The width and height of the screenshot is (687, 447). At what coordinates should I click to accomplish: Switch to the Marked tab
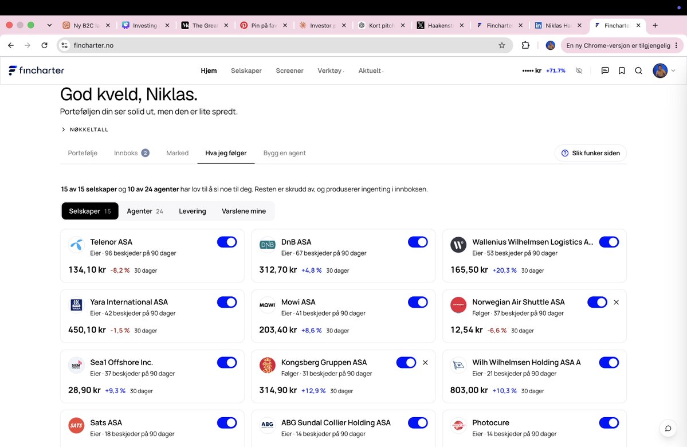pos(178,153)
